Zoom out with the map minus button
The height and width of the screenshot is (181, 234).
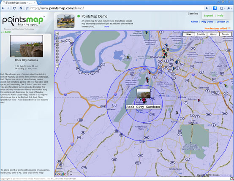tap(57, 65)
